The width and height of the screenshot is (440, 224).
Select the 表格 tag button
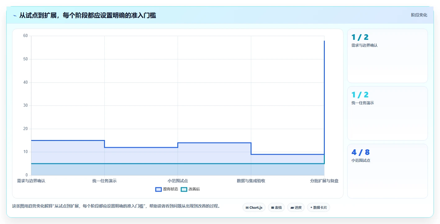(276, 208)
